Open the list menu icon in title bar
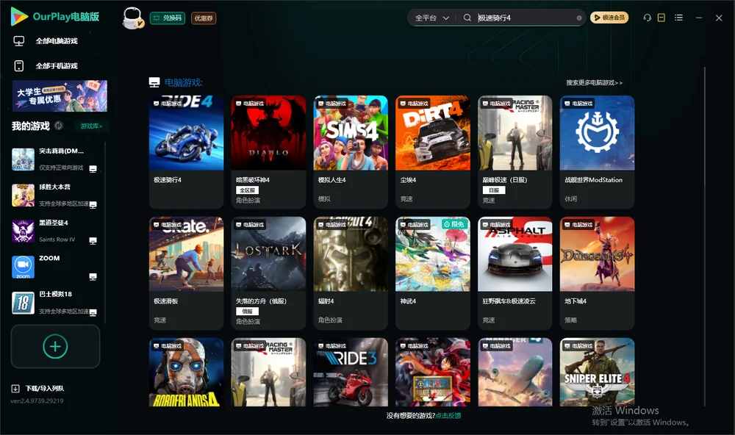Screen dimensions: 735x435 [x=678, y=18]
